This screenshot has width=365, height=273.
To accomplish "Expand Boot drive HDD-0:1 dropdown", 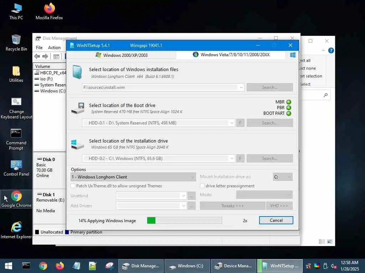I will pyautogui.click(x=232, y=123).
